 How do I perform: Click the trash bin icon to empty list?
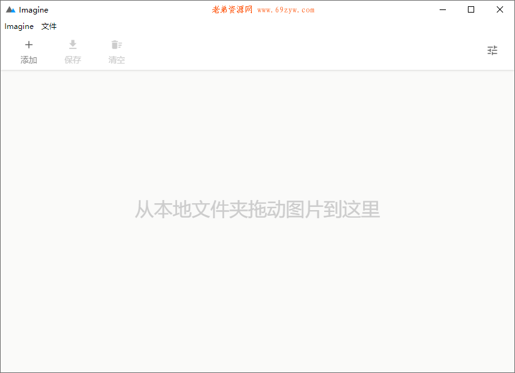coord(116,45)
